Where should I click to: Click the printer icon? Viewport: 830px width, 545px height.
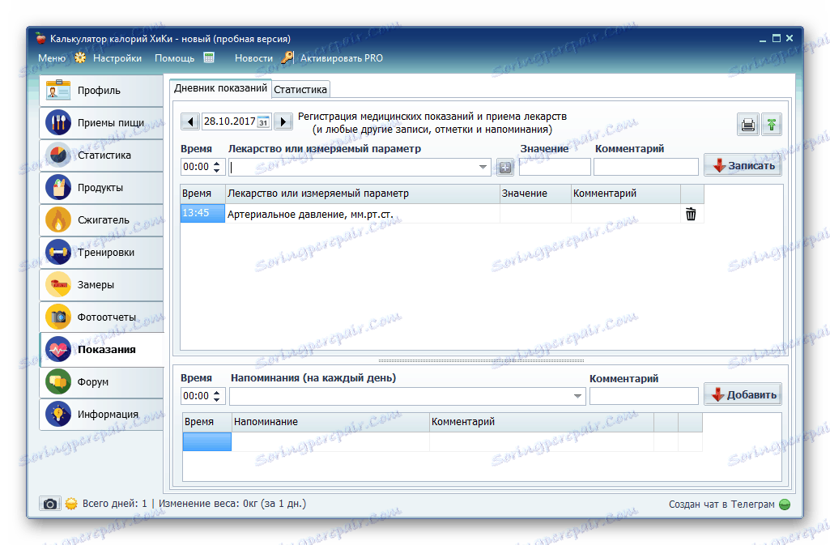click(748, 125)
